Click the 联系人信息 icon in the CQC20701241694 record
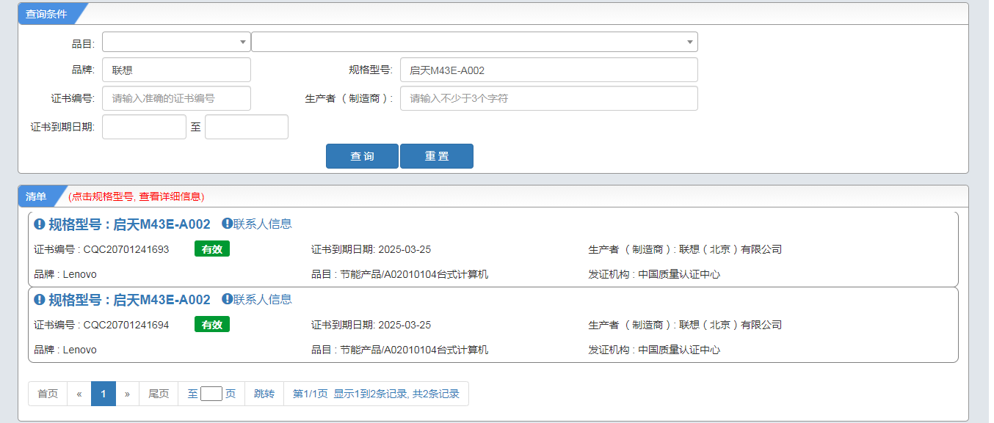The image size is (994, 423). click(227, 299)
